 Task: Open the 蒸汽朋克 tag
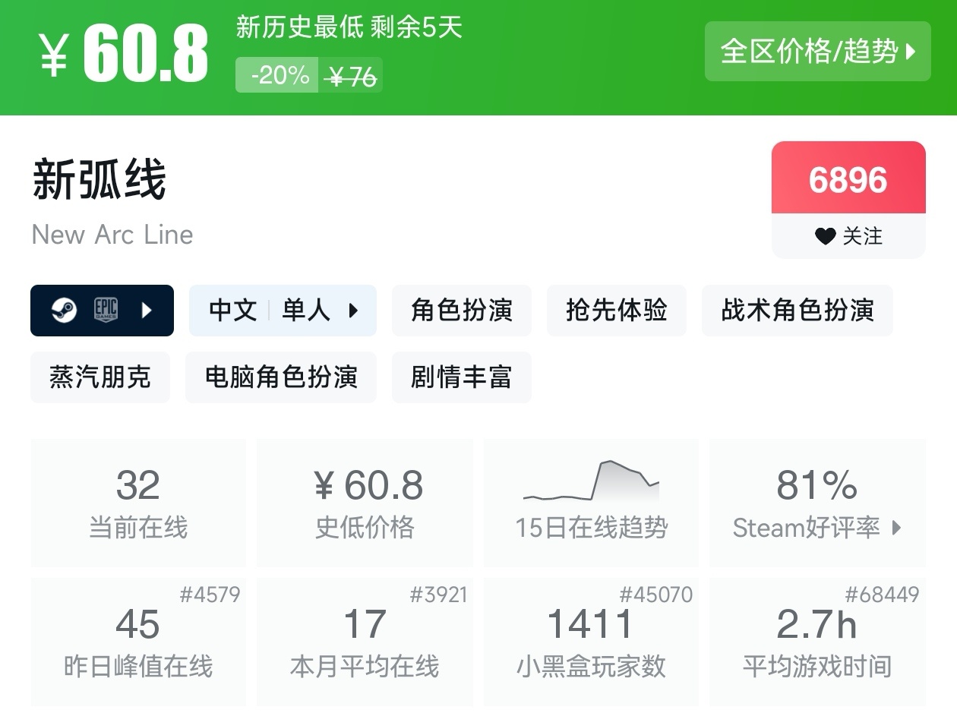100,377
